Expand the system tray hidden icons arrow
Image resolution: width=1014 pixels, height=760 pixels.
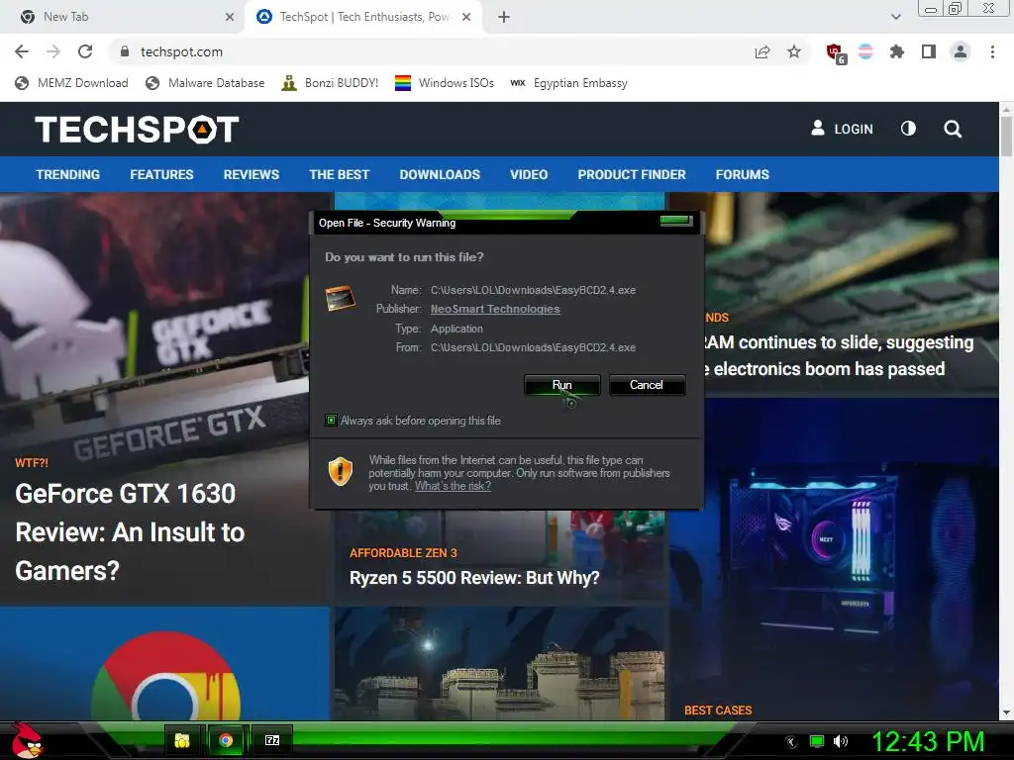(x=790, y=742)
